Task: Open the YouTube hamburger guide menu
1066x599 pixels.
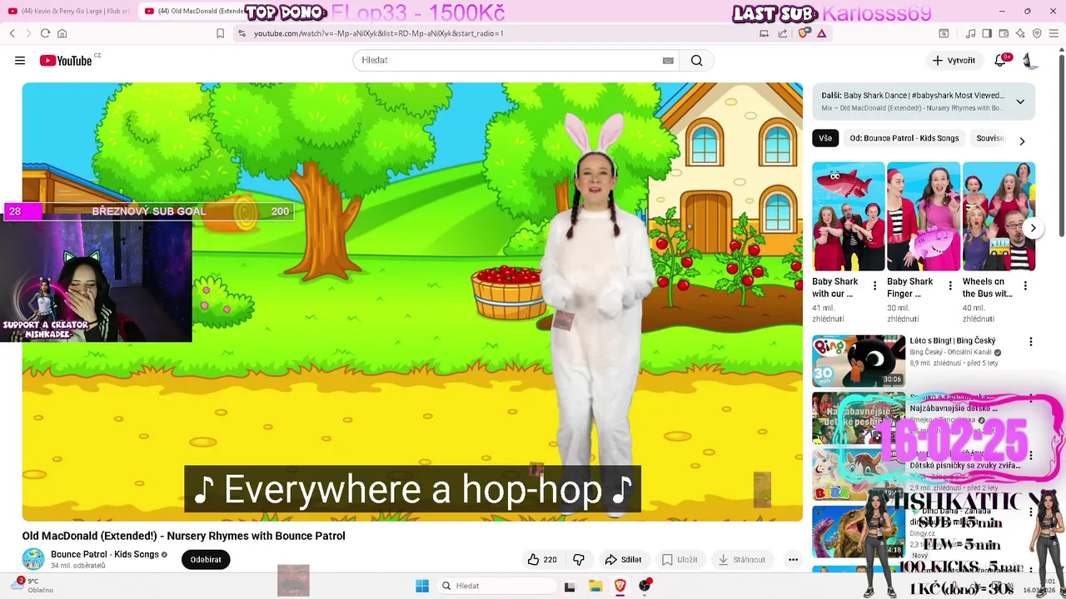Action: [x=20, y=60]
